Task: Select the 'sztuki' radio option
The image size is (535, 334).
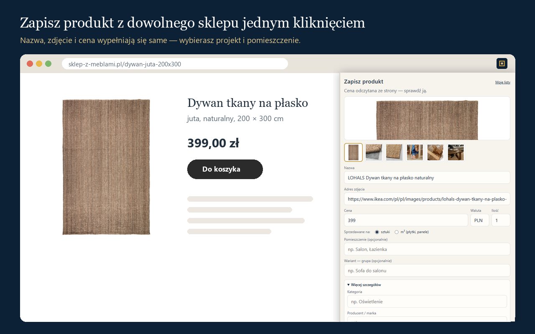Action: pos(377,232)
